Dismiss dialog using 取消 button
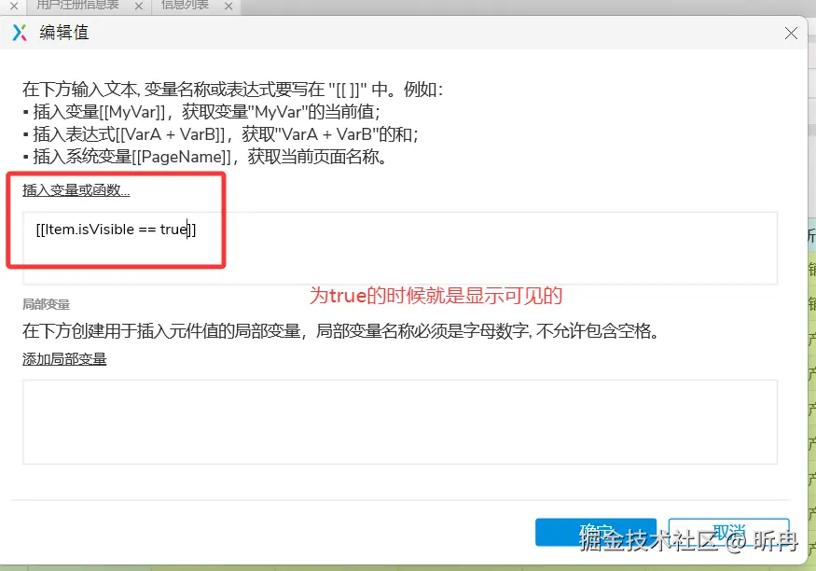This screenshot has height=571, width=816. click(x=728, y=532)
